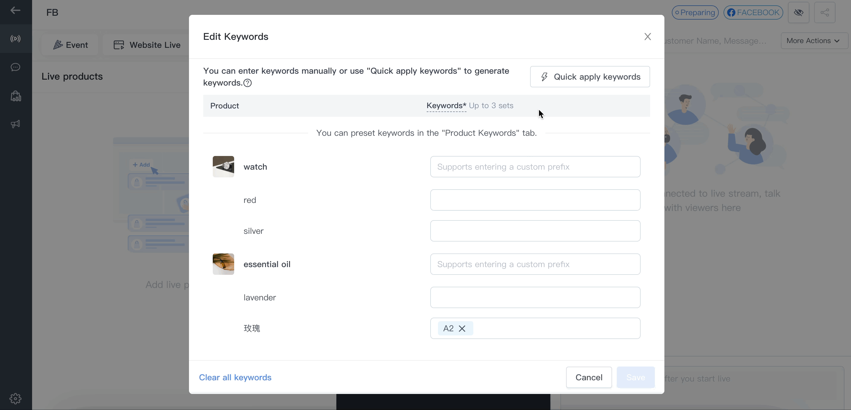
Task: Click the Clear all keywords link
Action: 235,377
